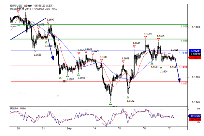Select the green 1.166 resistance level label

point(184,41)
